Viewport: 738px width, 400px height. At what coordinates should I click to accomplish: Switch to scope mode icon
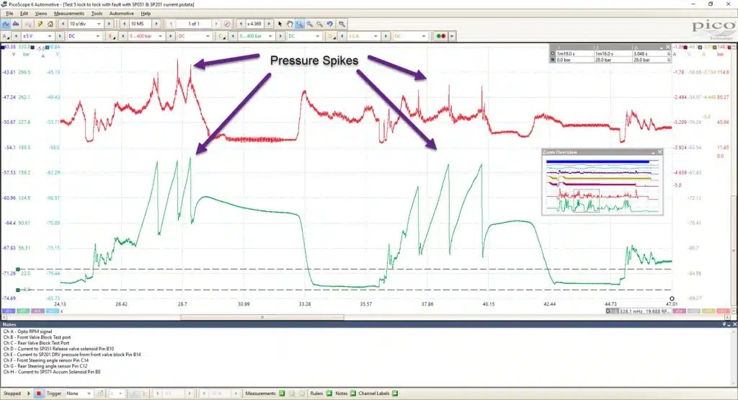[6, 24]
